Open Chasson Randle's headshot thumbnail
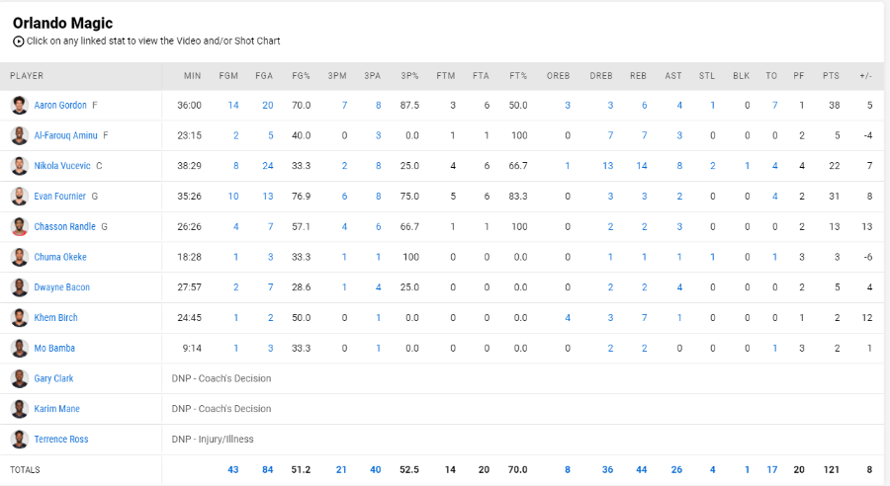This screenshot has width=890, height=486. point(20,226)
